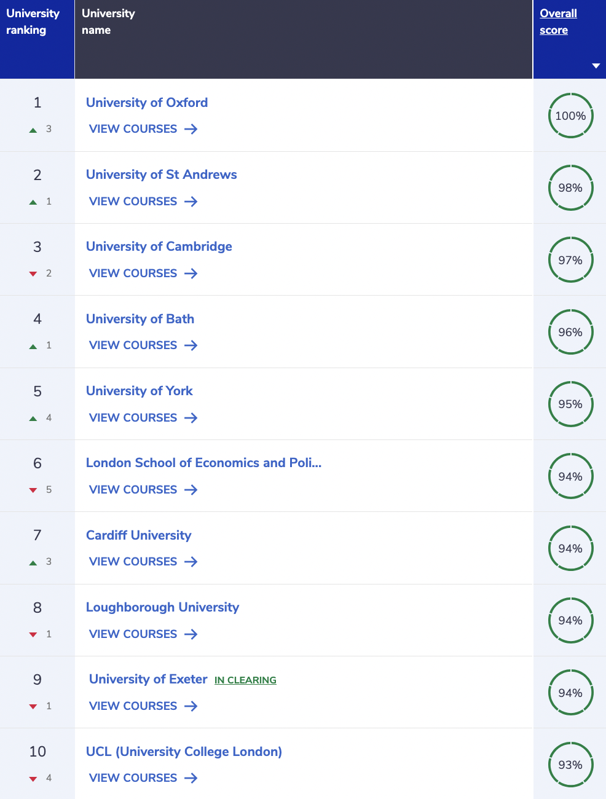
Task: Click the arrow icon beside Cardiff's View Courses
Action: click(191, 562)
